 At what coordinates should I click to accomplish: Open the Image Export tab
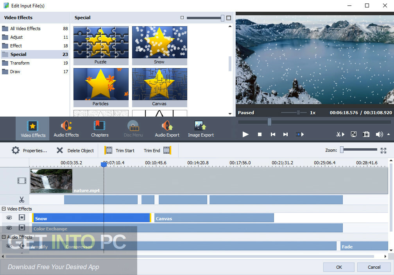[201, 129]
